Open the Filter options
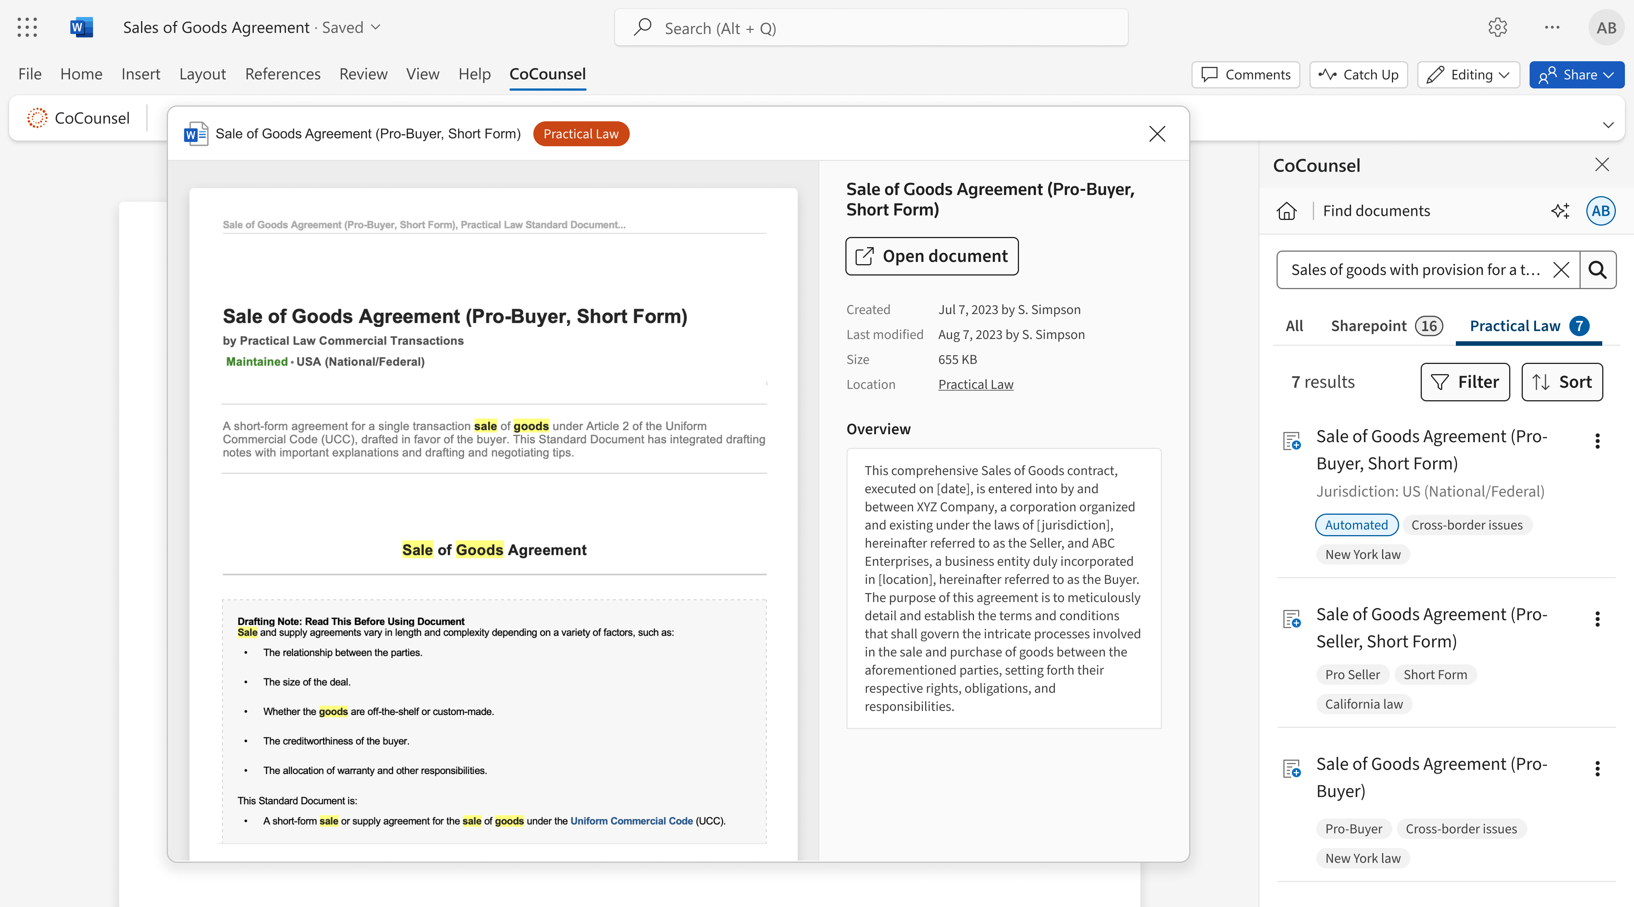The width and height of the screenshot is (1634, 907). pos(1465,382)
